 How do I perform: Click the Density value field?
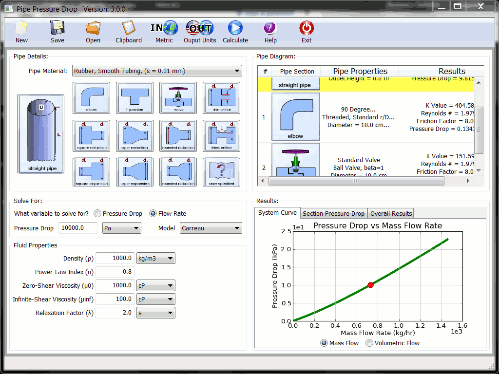click(x=115, y=258)
